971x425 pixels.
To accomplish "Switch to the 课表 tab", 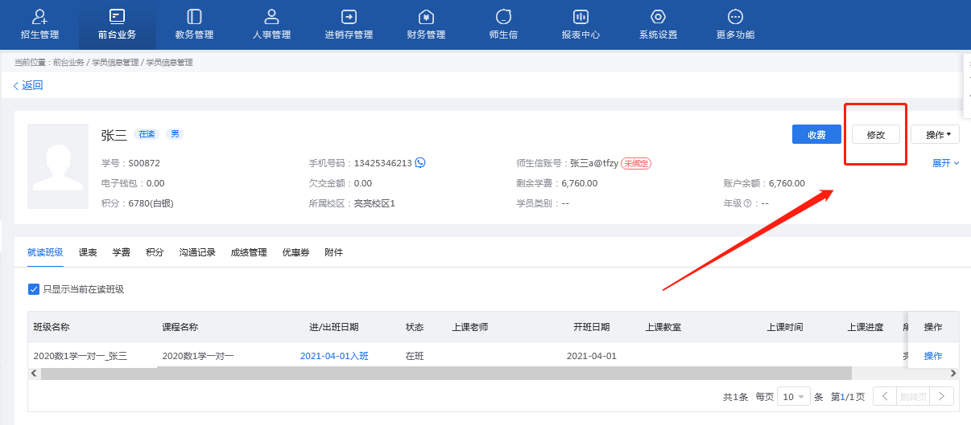I will (x=88, y=252).
